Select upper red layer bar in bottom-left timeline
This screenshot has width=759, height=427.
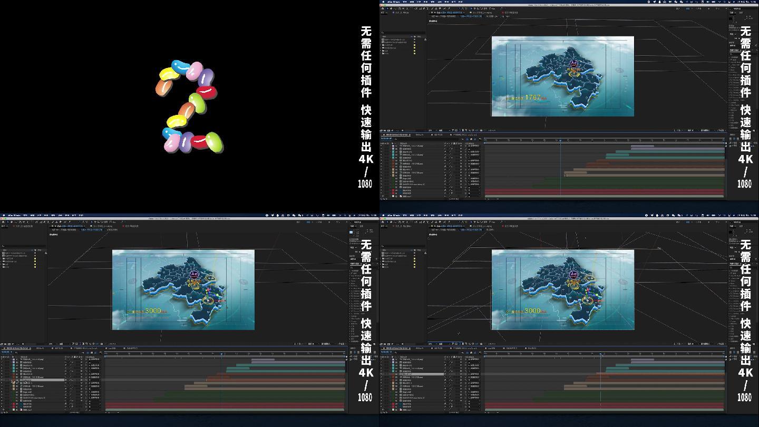click(x=225, y=403)
